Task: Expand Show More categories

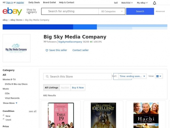Action: (x=10, y=103)
